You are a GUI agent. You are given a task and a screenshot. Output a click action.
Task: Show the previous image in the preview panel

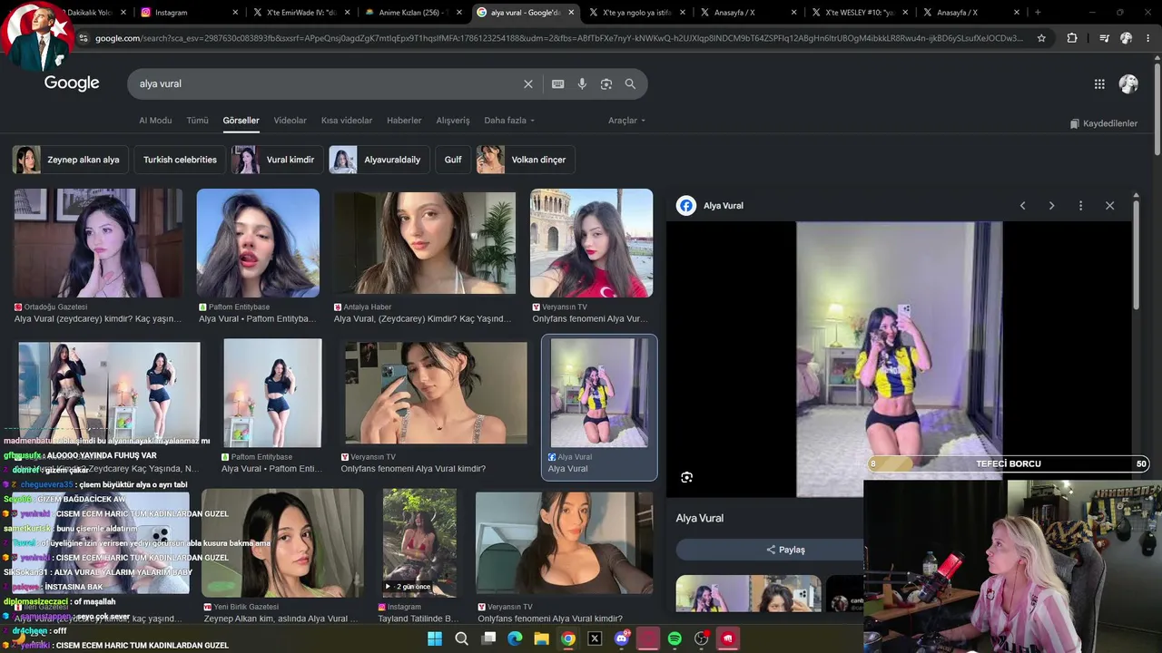[x=1022, y=206]
